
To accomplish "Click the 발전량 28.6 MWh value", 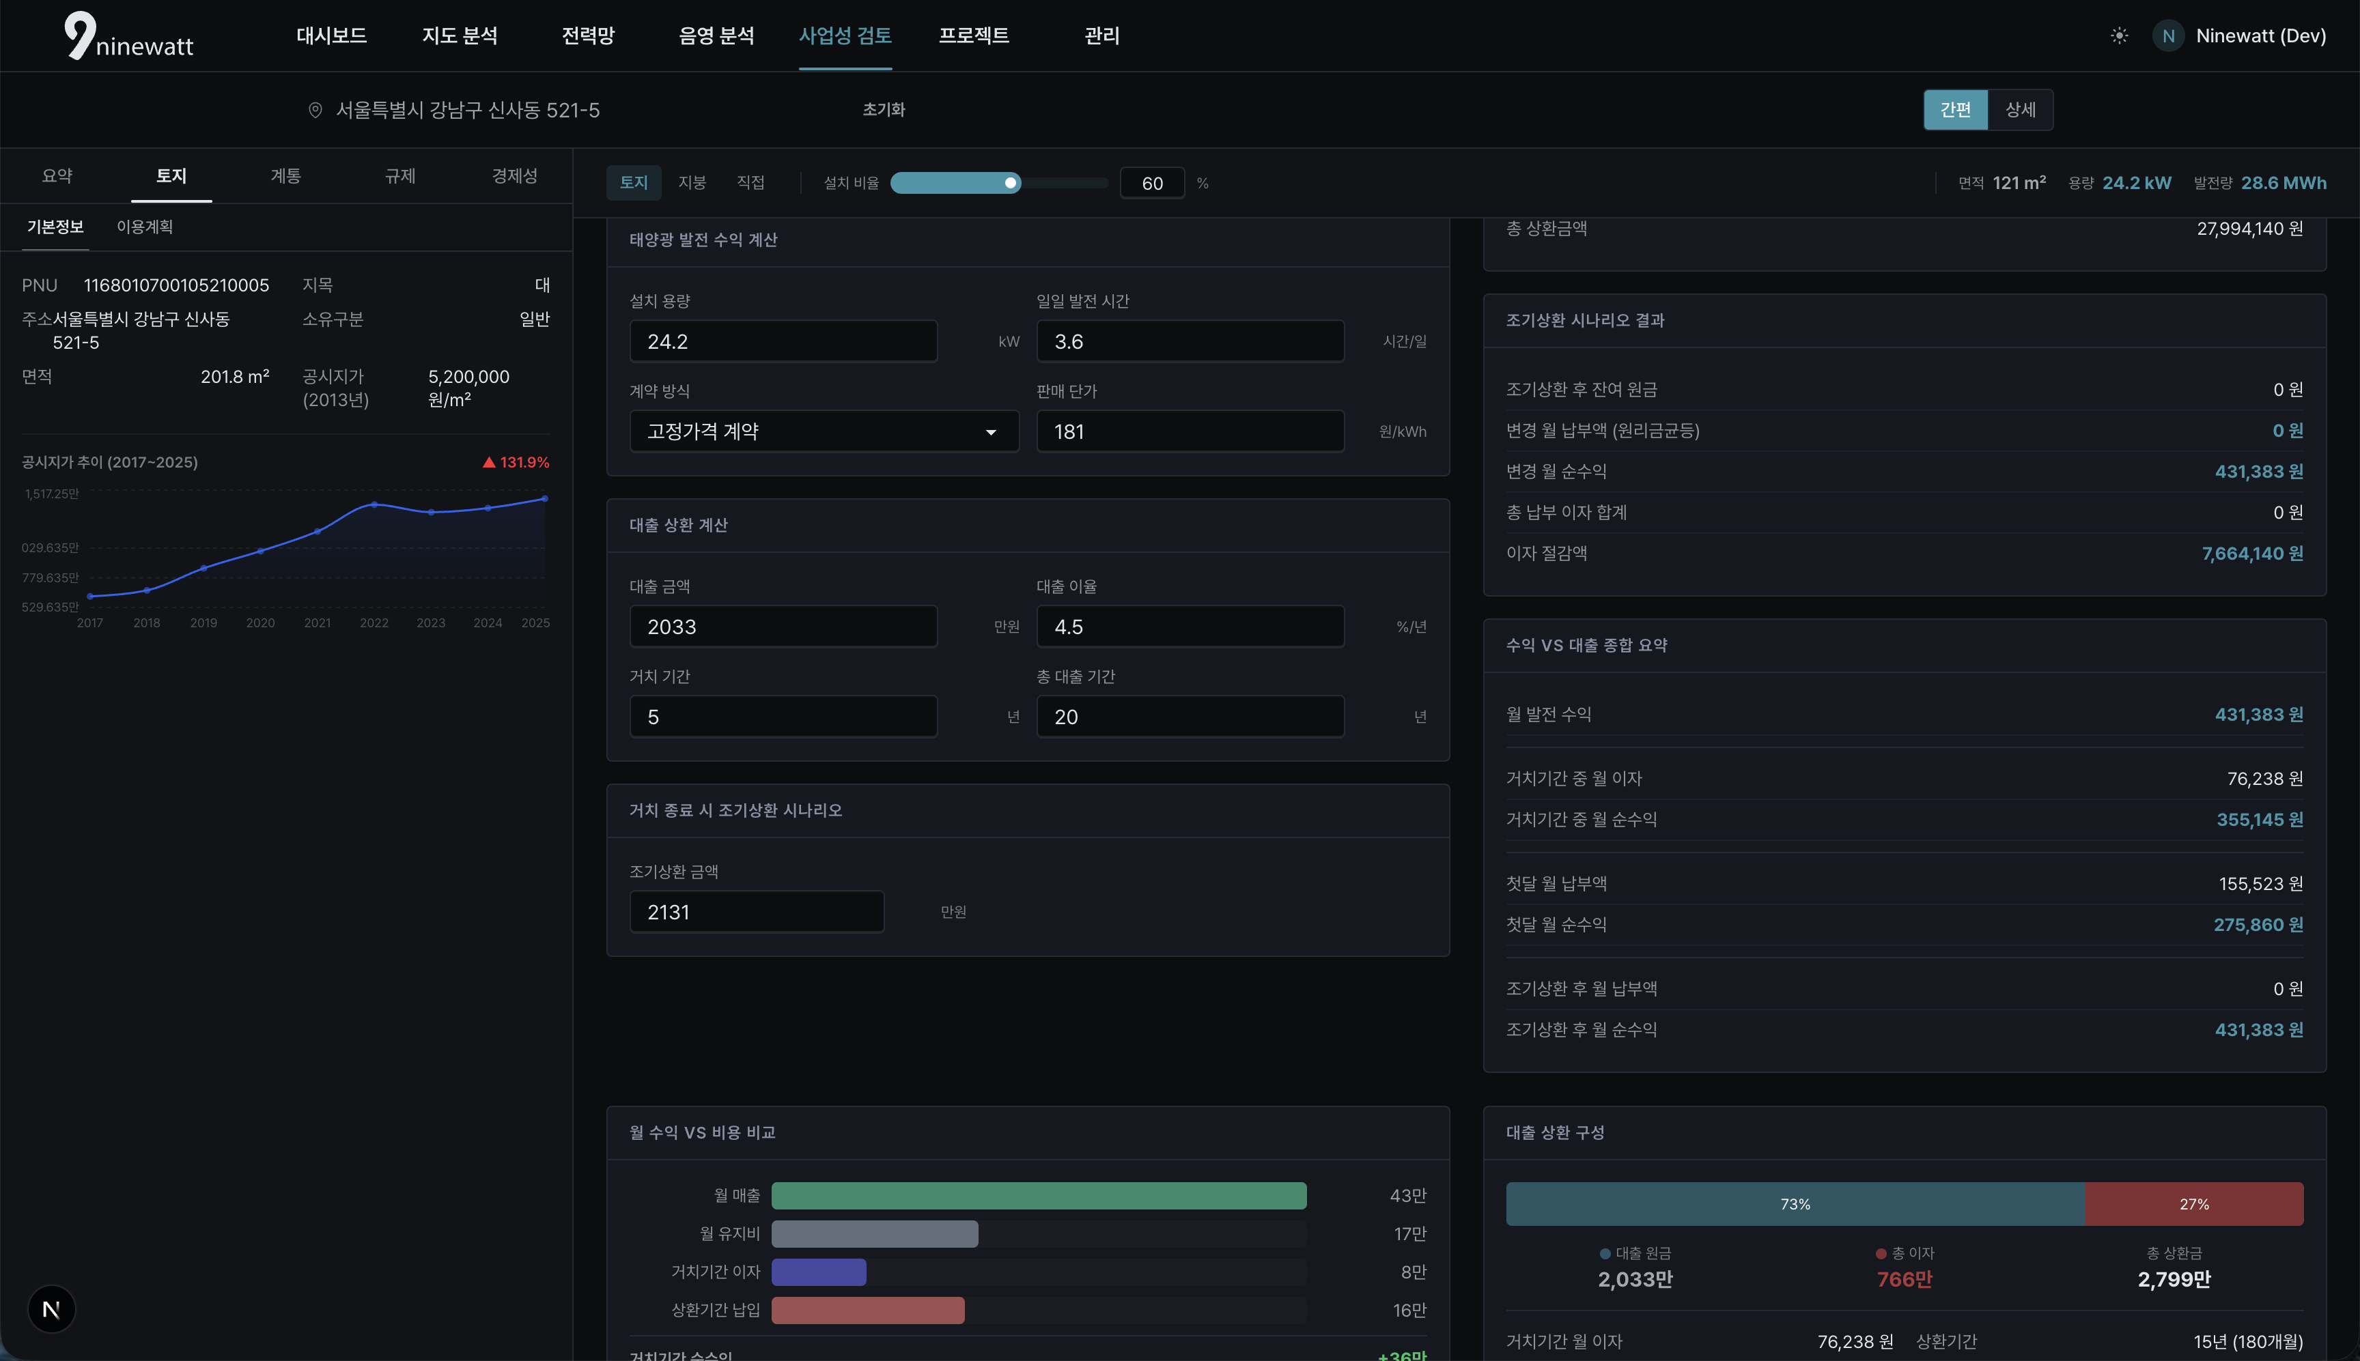I will pyautogui.click(x=2284, y=183).
